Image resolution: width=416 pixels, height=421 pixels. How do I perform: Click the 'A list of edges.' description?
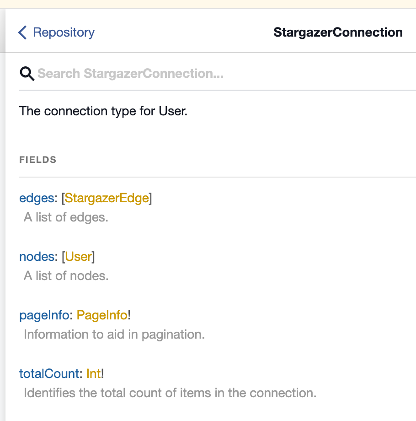point(66,217)
